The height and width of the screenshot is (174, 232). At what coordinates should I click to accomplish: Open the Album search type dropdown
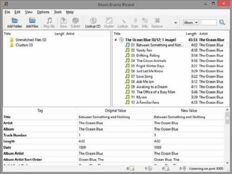(x=191, y=22)
